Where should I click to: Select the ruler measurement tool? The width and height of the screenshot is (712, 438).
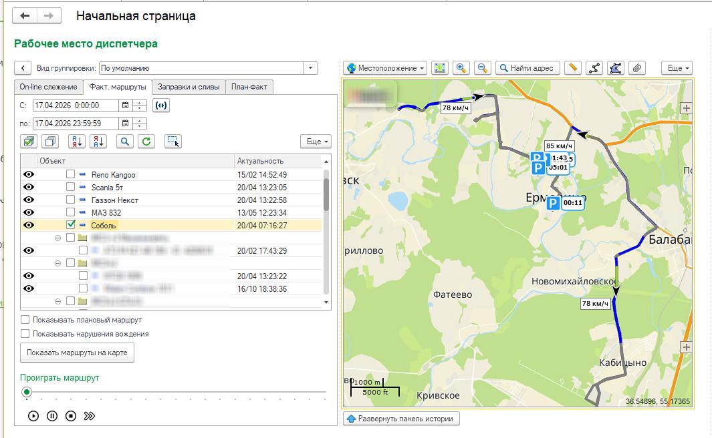[x=572, y=68]
